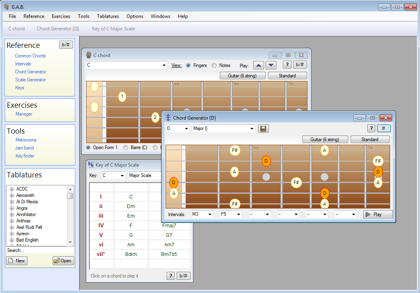Screen dimensions: 420x293
Task: Open a tablature with the Open button
Action: [63, 261]
